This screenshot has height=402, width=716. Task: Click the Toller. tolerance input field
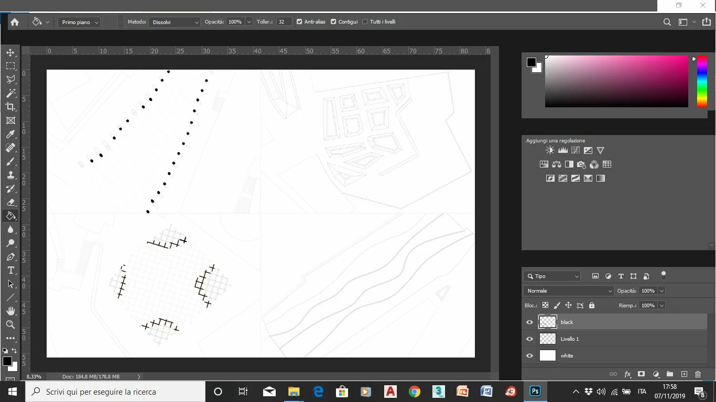[x=284, y=22]
